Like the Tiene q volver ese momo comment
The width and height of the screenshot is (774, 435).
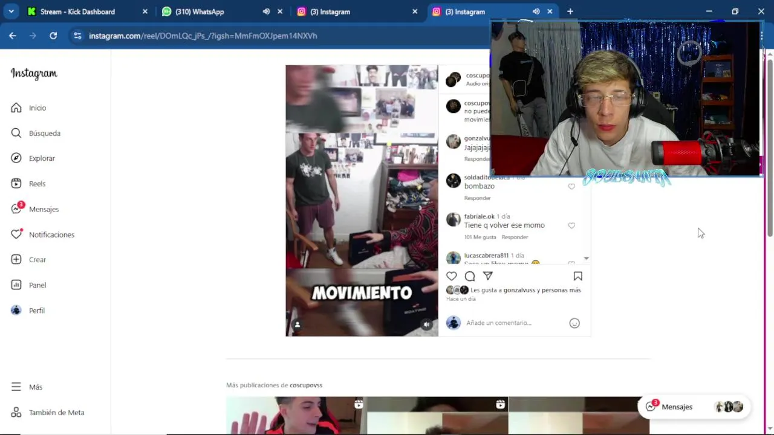[x=571, y=225]
